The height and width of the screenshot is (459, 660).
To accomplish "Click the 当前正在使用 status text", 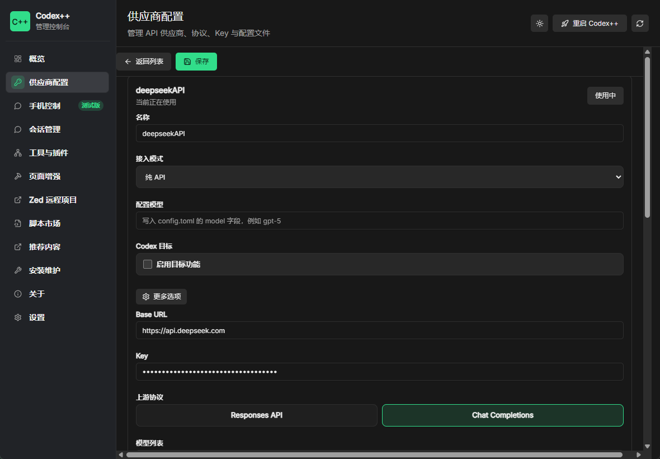I will coord(155,102).
